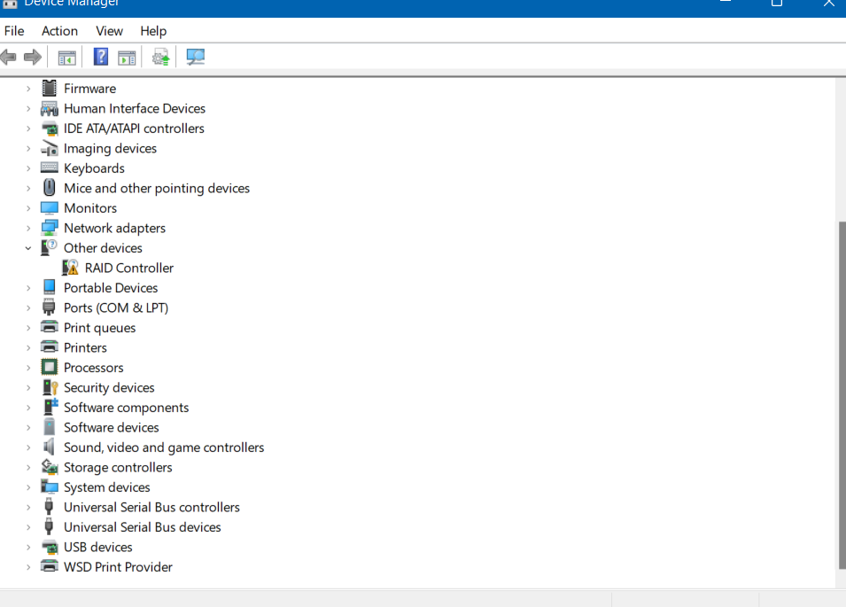This screenshot has width=846, height=607.
Task: Expand the Universal Serial Bus controllers category
Action: pos(27,507)
